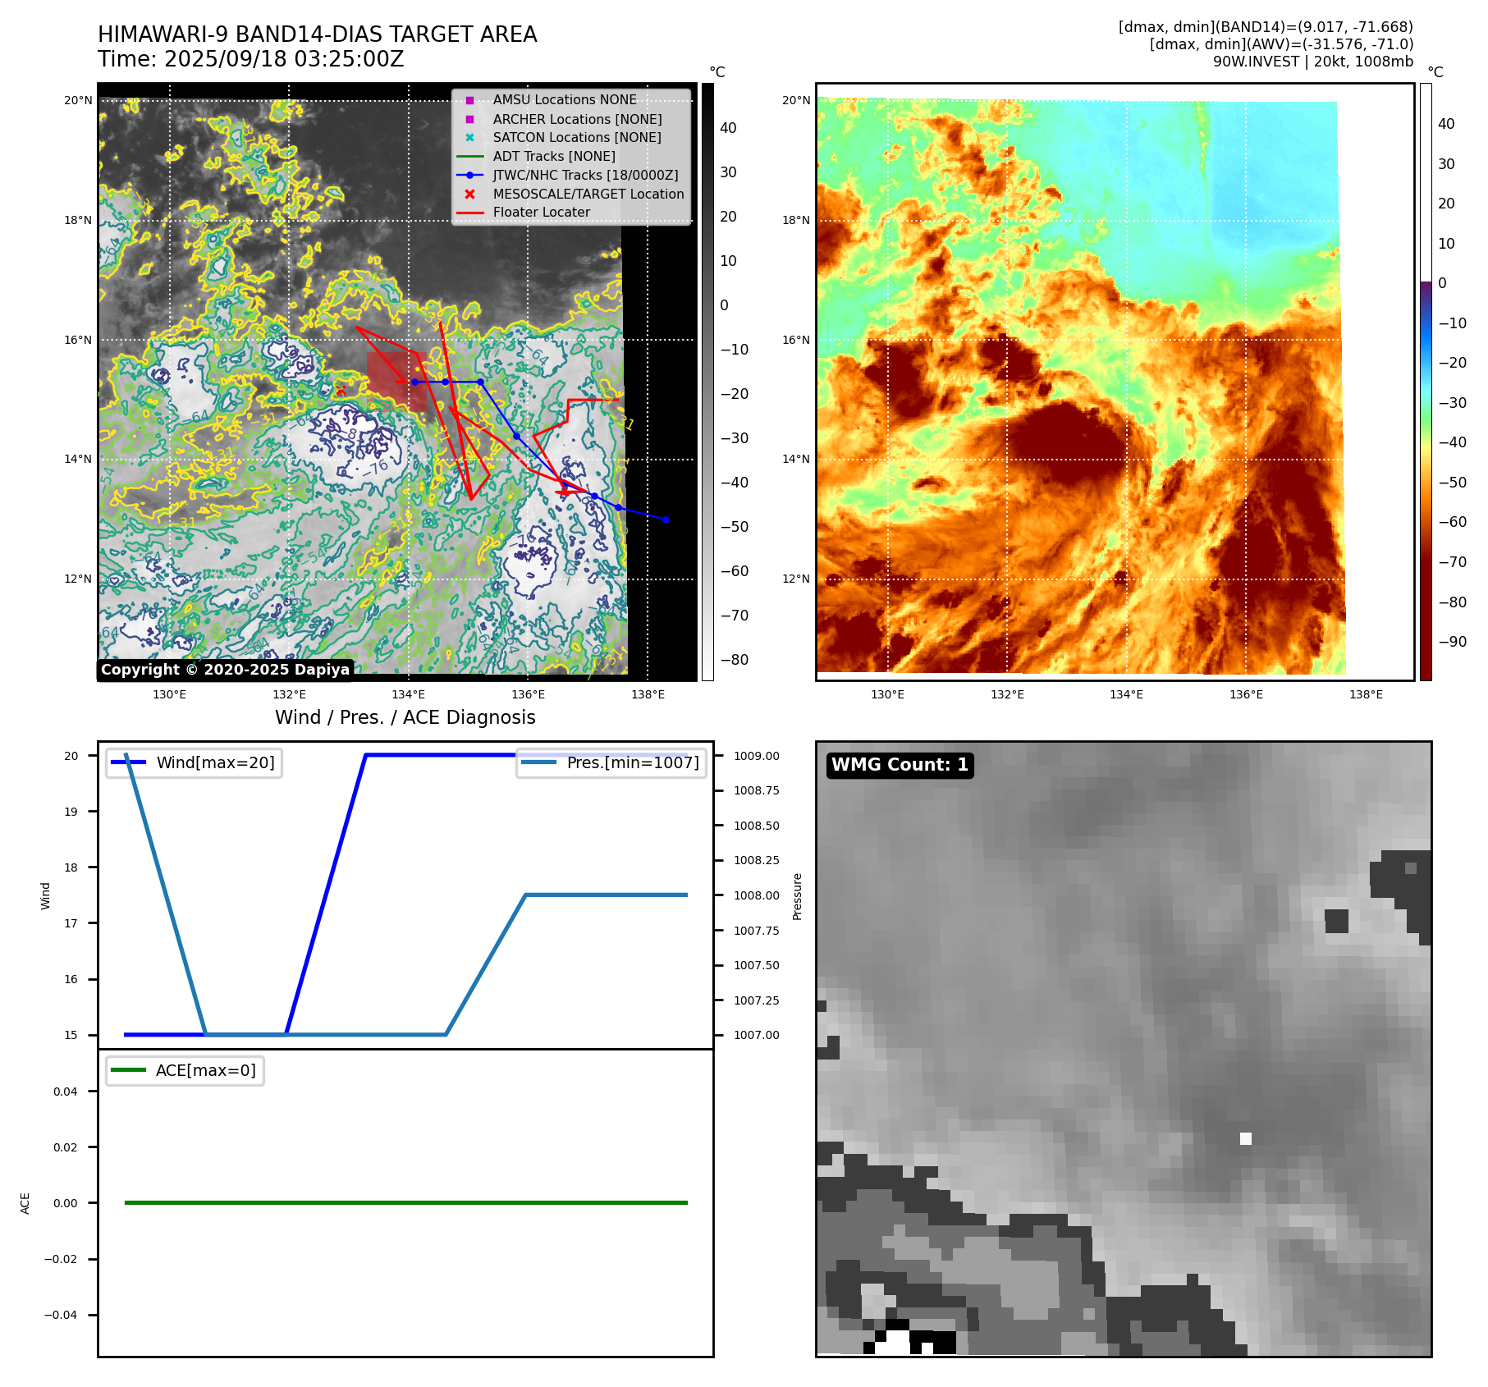Click the red Floater Locater legend line

pos(469,213)
